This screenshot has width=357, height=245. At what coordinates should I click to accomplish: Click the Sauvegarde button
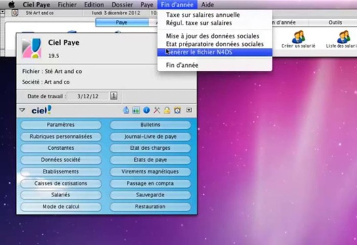pyautogui.click(x=150, y=195)
